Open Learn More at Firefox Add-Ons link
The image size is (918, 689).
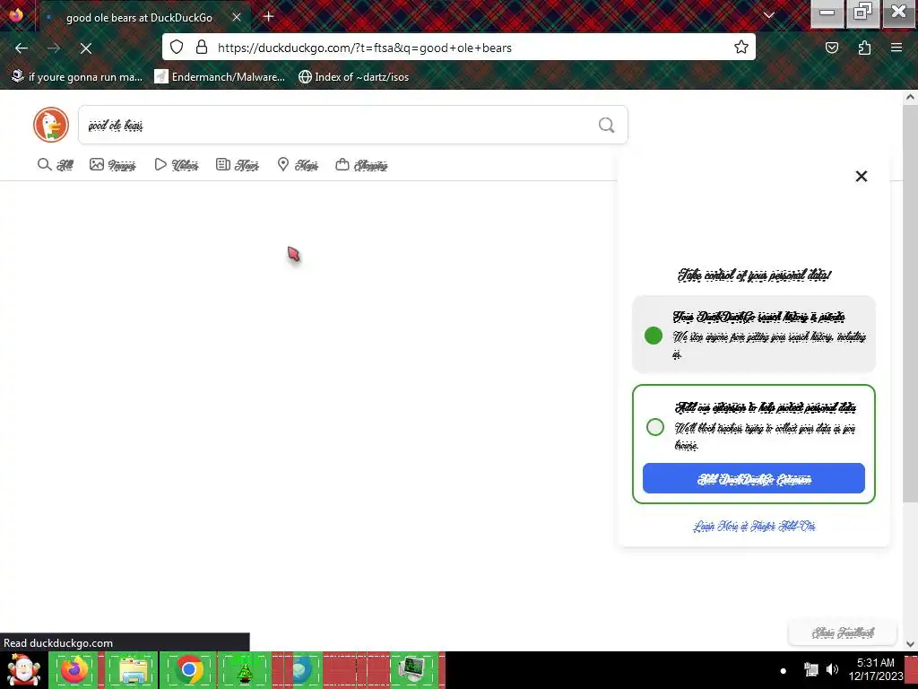(x=754, y=526)
